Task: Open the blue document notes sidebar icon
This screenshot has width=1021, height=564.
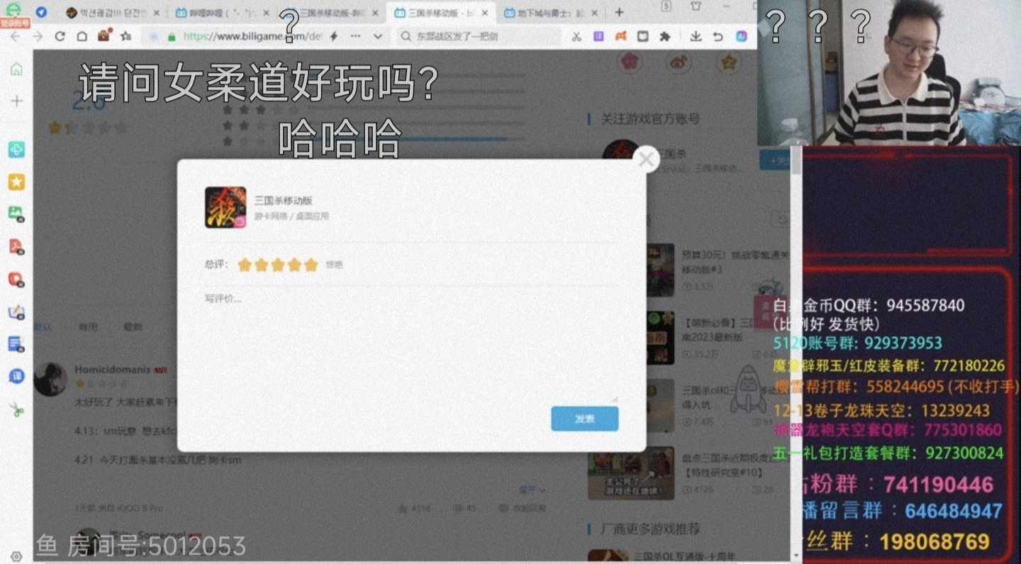Action: 16,344
